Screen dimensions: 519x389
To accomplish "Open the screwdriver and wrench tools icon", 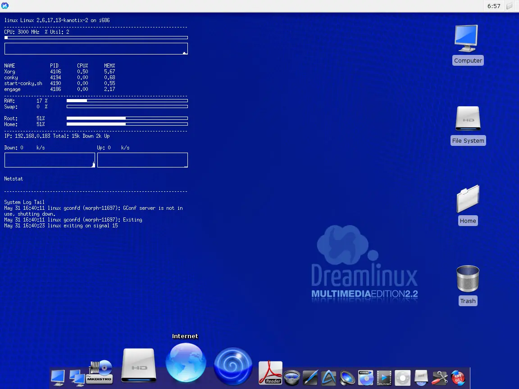I will point(439,377).
